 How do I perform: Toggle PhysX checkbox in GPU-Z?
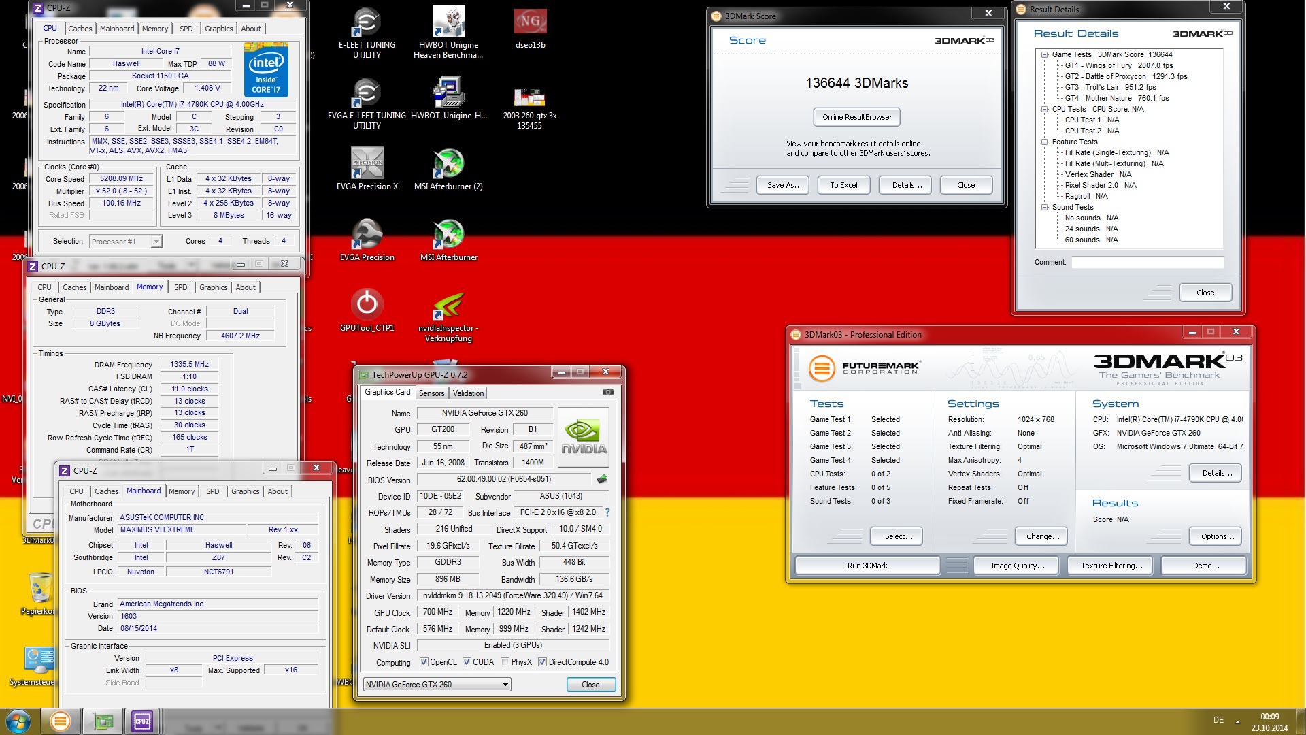click(505, 662)
